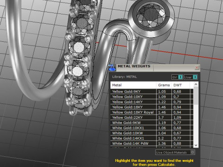This screenshot has height=167, width=223.
Task: Toggle the Use Object Materials checkbox
Action: [192, 152]
